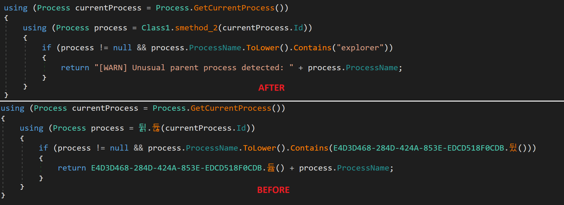Click the return keyword in the BEFORE code
The height and width of the screenshot is (205, 564).
pos(72,168)
